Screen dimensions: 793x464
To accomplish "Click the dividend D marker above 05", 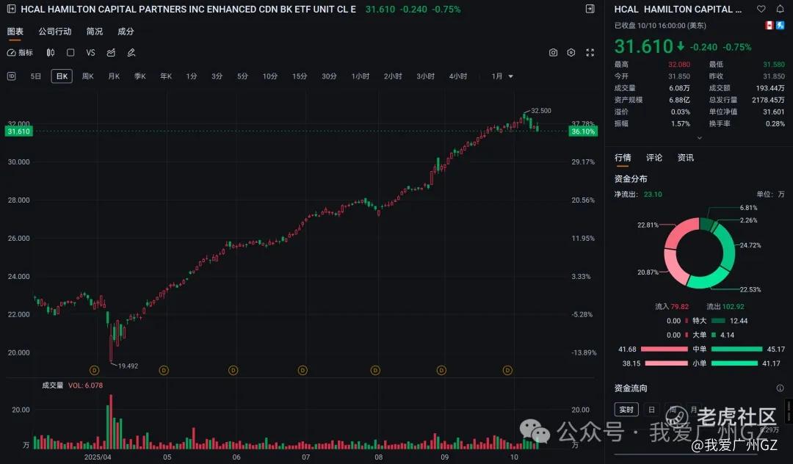I will (x=163, y=371).
